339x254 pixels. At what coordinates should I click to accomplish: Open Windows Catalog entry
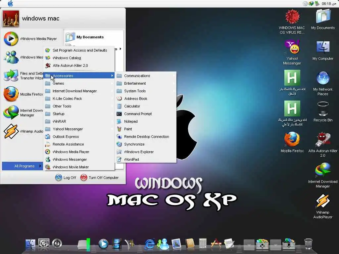tap(79, 58)
